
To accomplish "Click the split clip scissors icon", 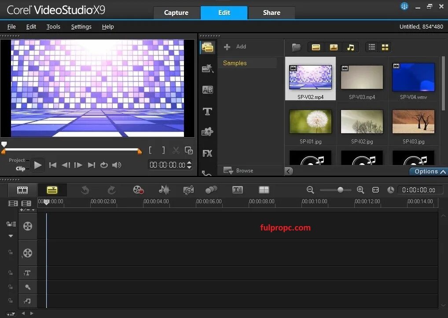I will coord(176,150).
